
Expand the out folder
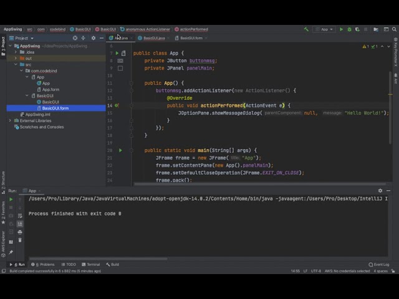16,58
